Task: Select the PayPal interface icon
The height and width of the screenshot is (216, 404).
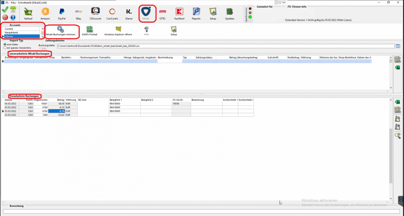Action: [x=62, y=13]
